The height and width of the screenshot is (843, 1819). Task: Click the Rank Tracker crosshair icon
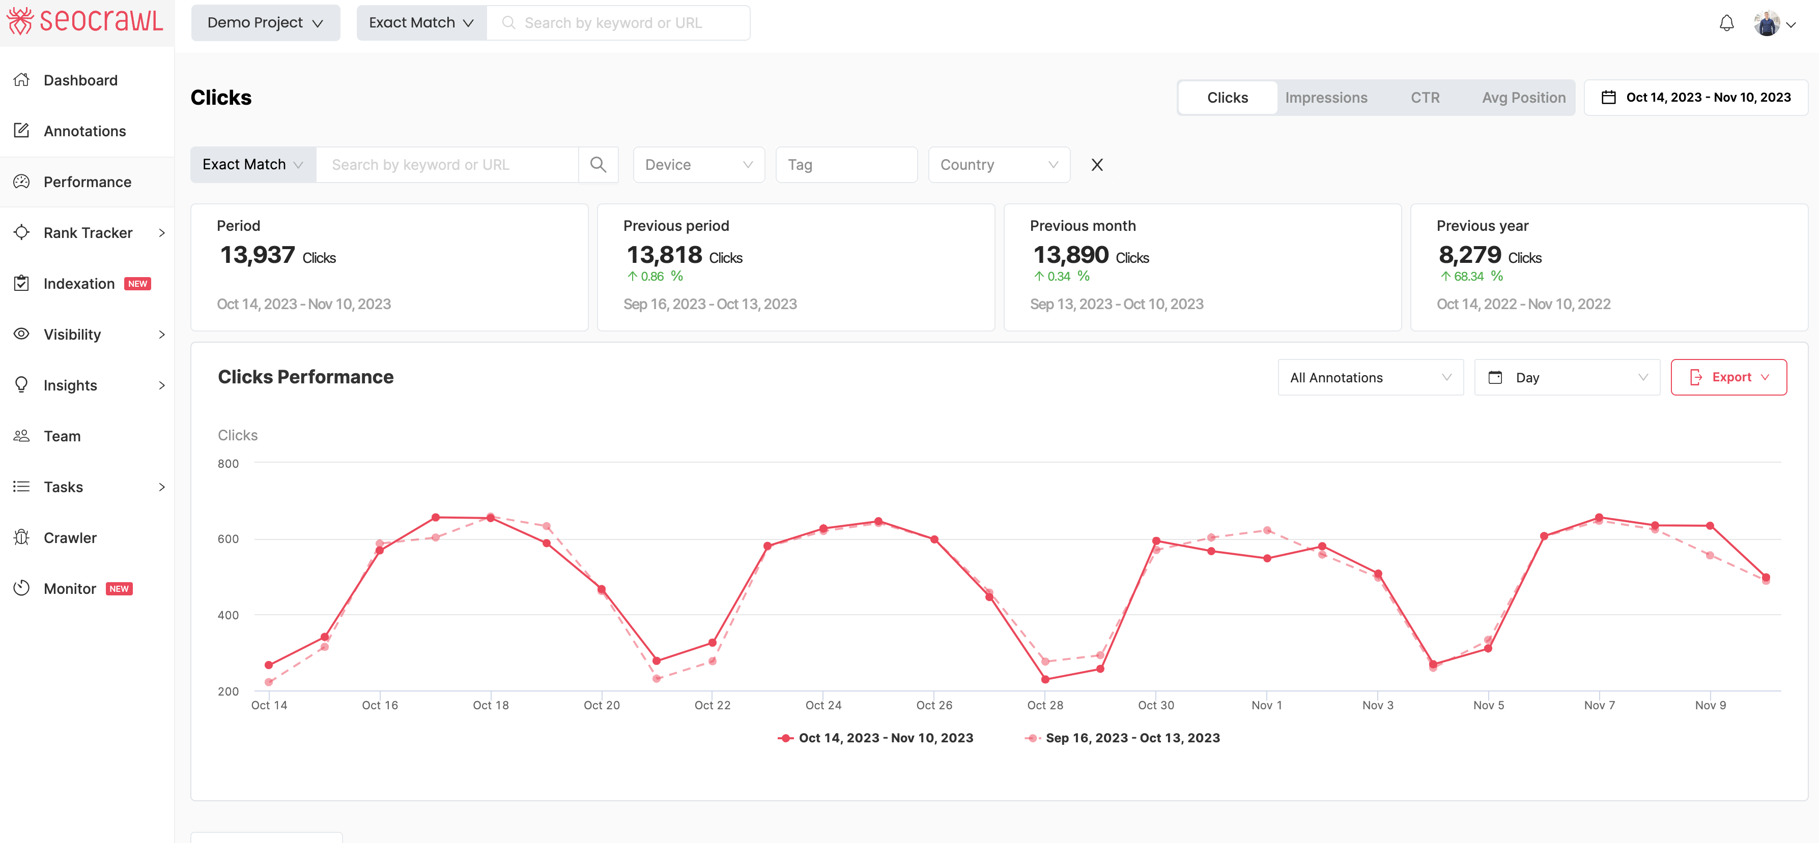(x=21, y=232)
